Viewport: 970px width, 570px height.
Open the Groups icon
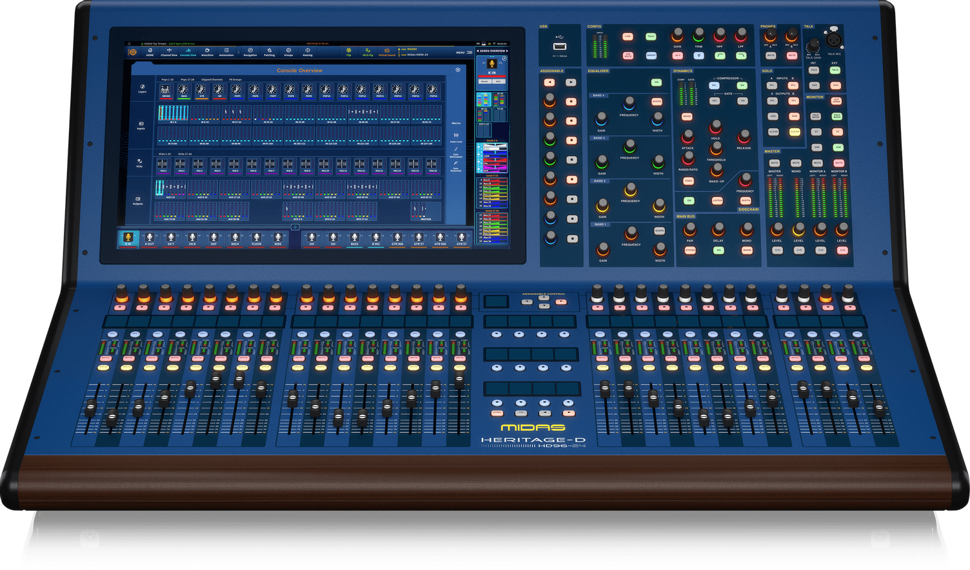(x=288, y=52)
